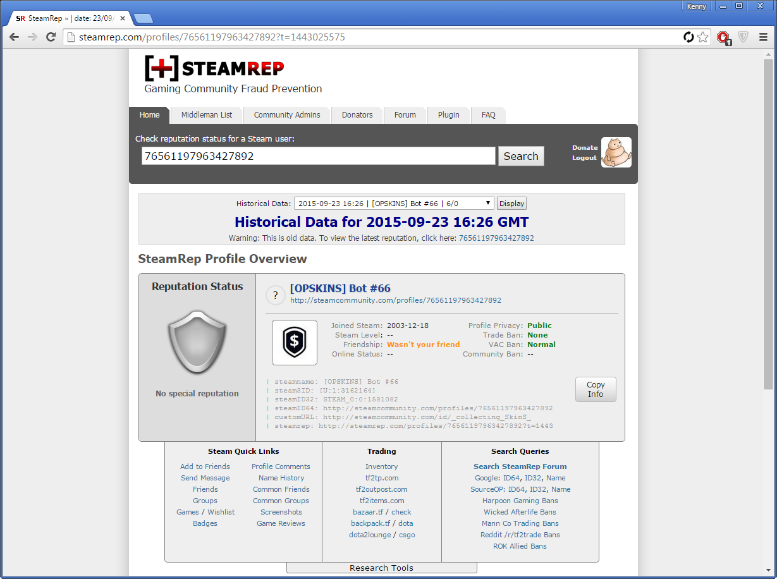Bookmark page with the star icon

703,37
